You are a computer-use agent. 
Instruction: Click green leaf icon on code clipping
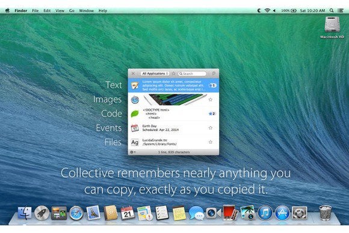tap(135, 114)
